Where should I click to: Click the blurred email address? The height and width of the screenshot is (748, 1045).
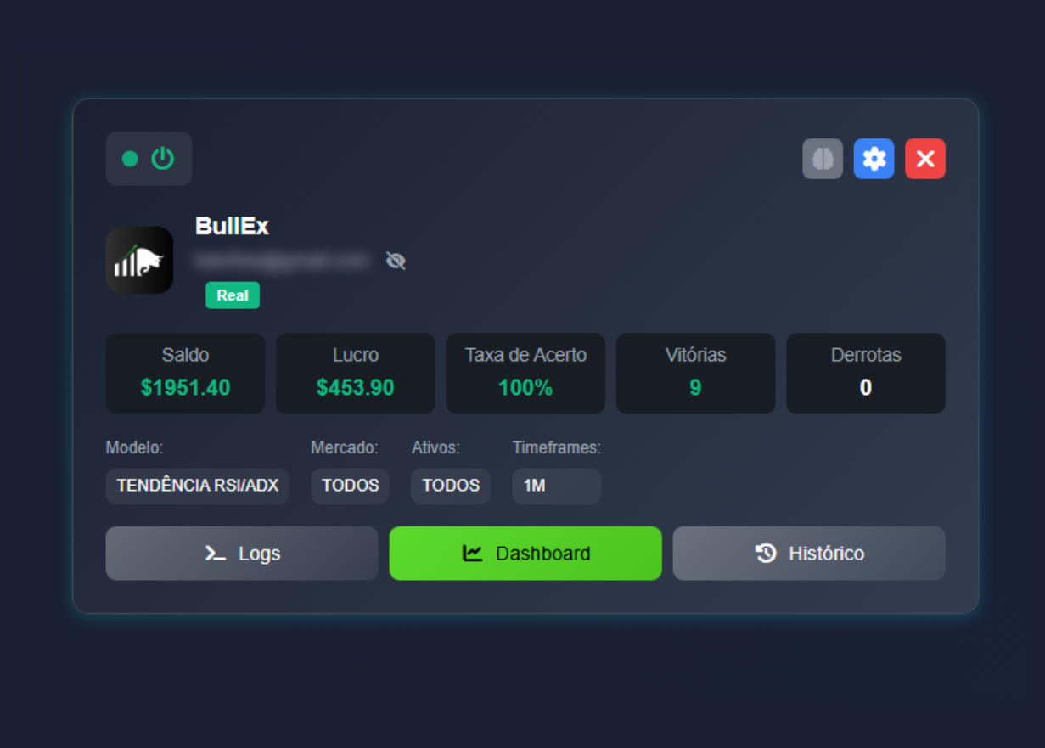tap(281, 260)
